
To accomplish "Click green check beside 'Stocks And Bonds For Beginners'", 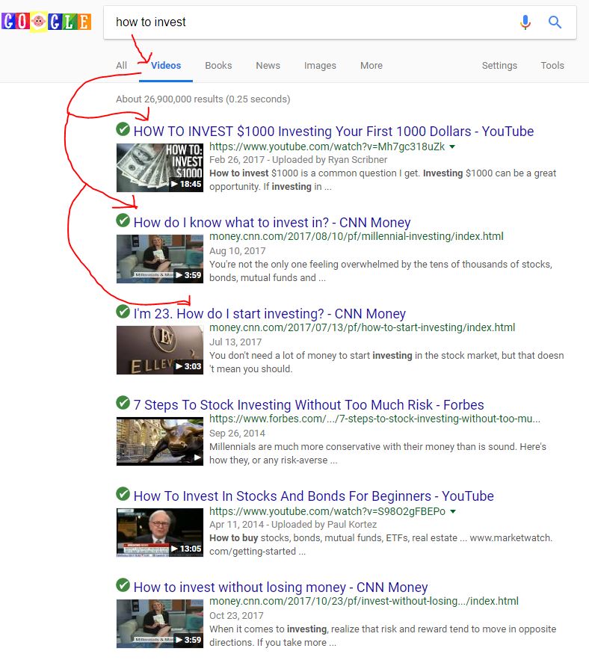I will point(123,494).
